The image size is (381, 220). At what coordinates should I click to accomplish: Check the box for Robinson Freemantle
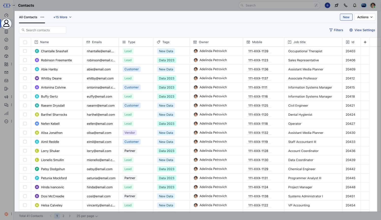25,60
